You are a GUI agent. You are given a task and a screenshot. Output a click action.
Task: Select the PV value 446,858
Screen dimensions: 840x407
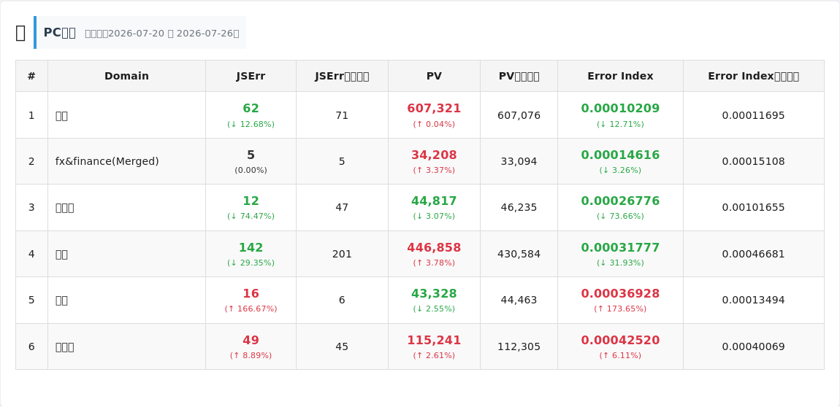tap(434, 248)
